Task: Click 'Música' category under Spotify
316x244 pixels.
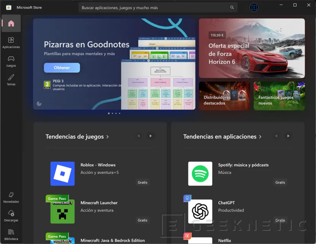Action: (225, 172)
